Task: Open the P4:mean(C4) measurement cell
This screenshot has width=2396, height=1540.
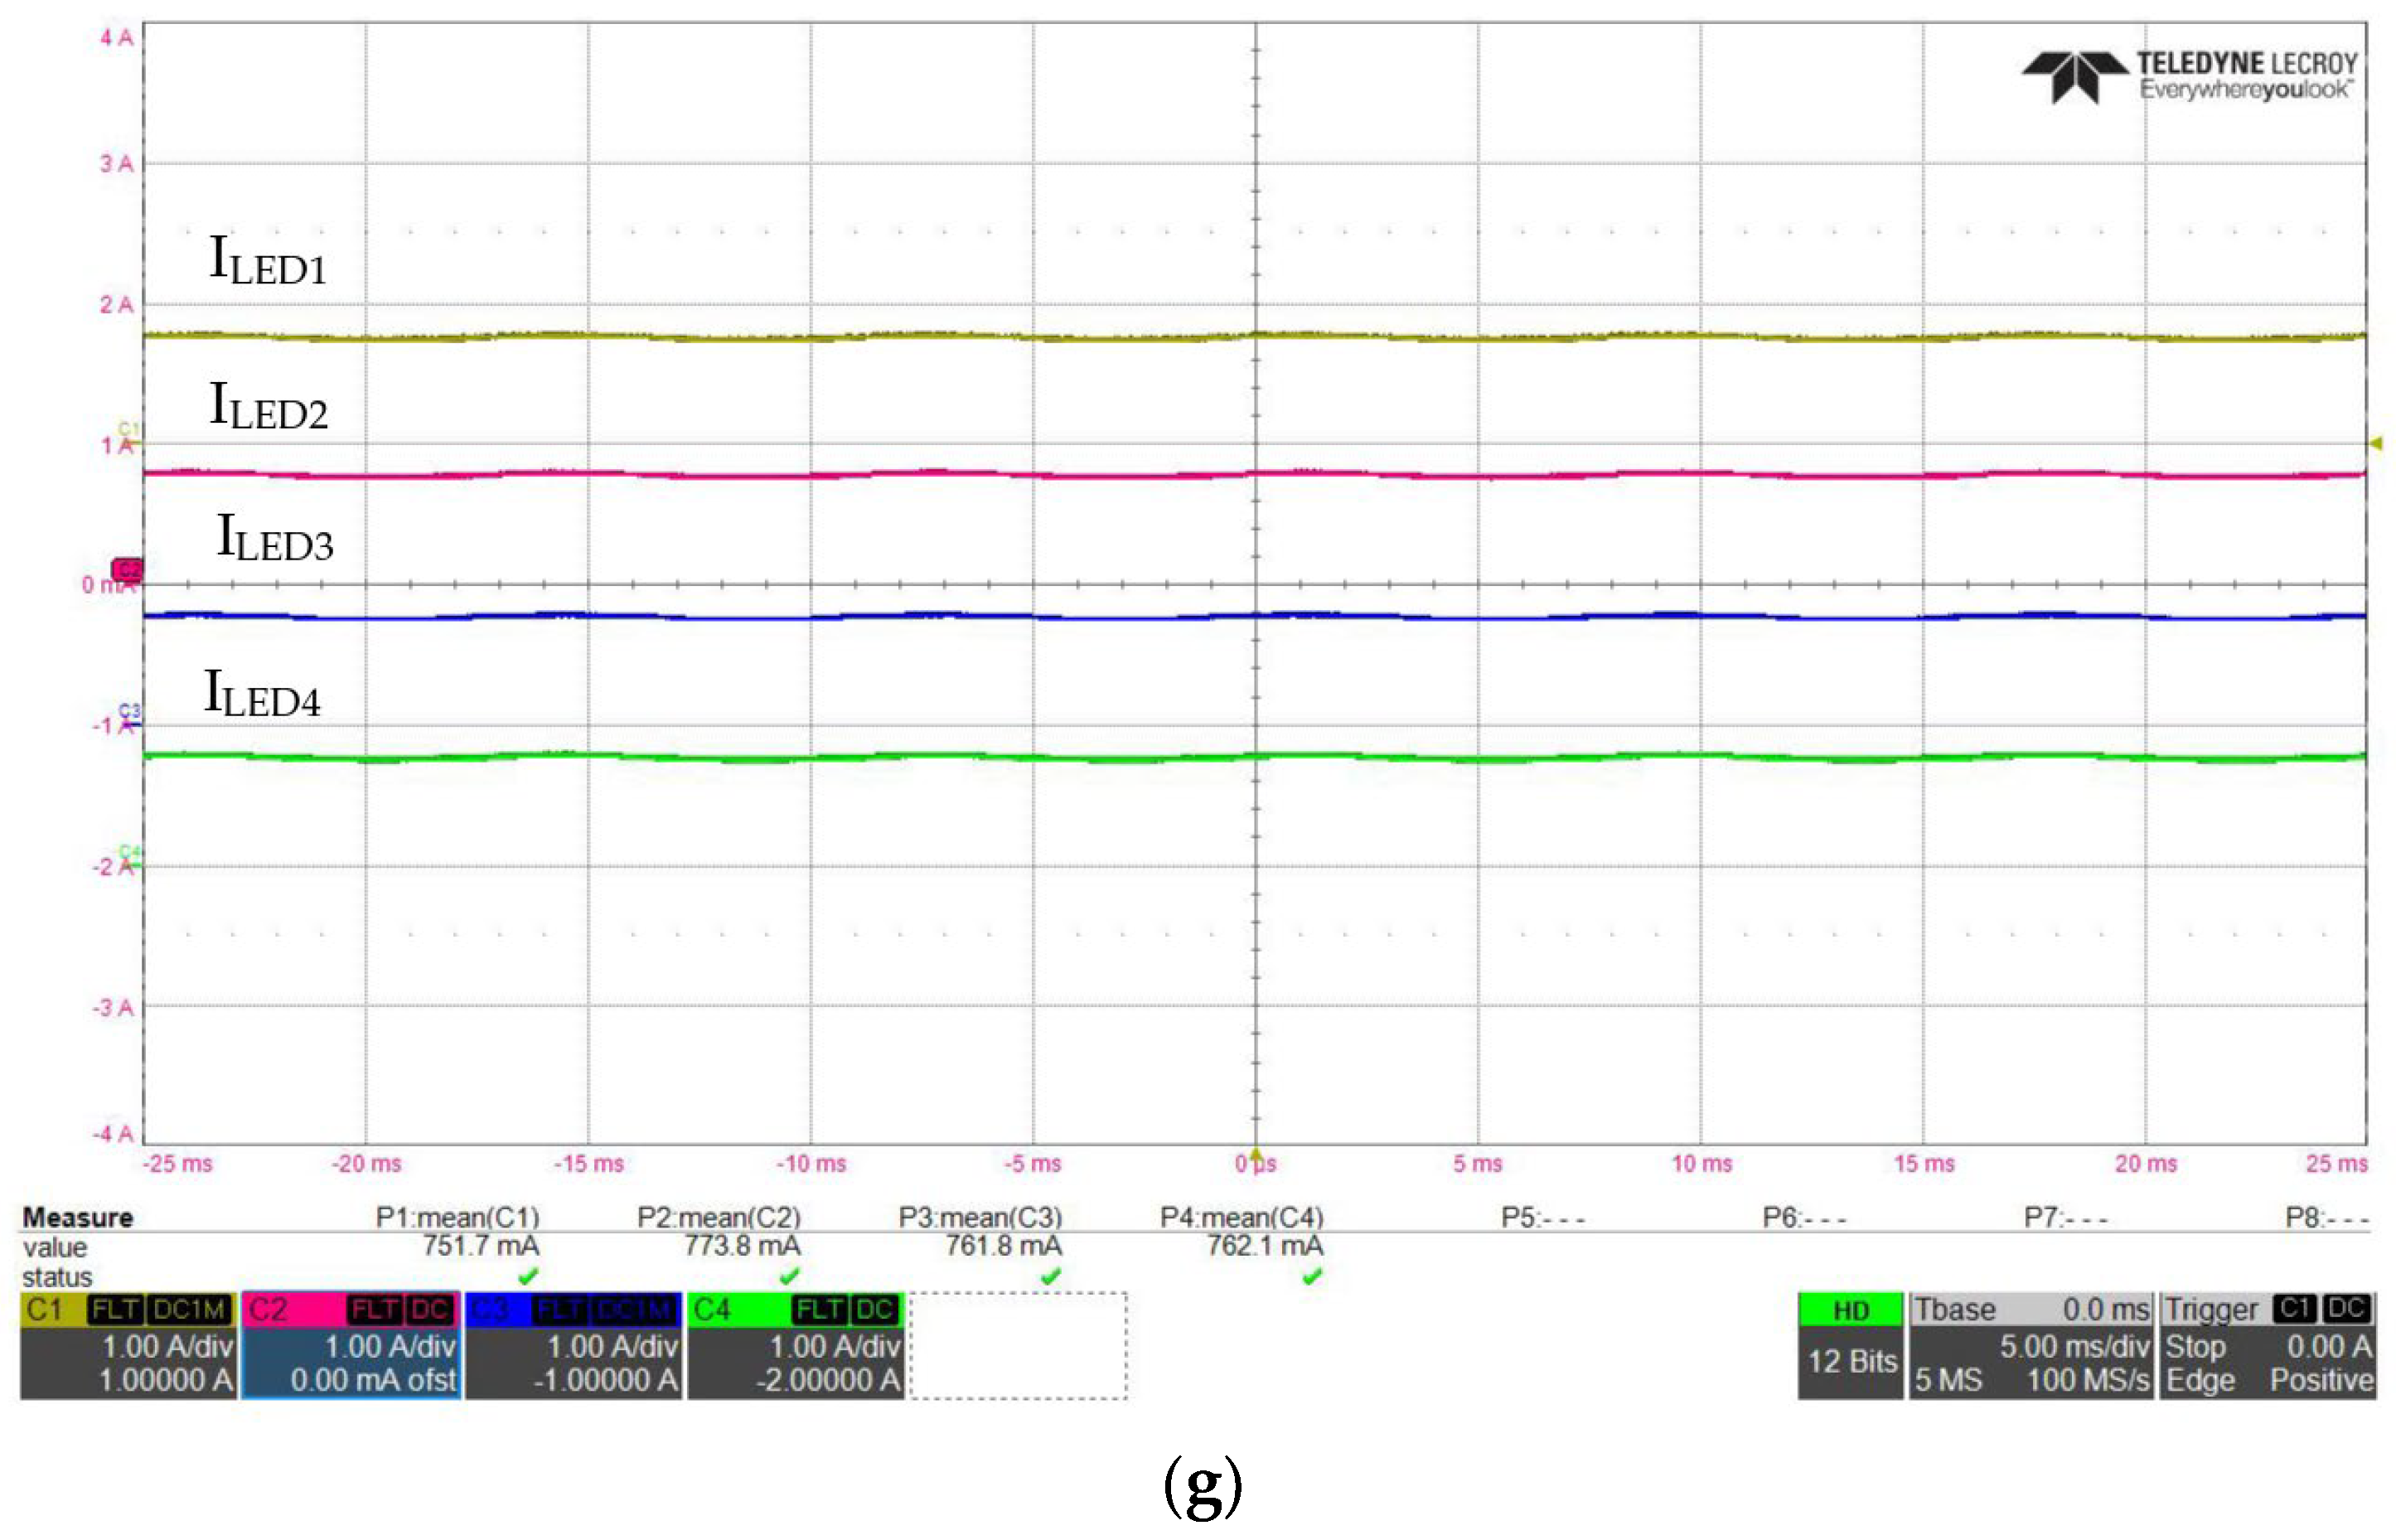Action: 1241,1217
